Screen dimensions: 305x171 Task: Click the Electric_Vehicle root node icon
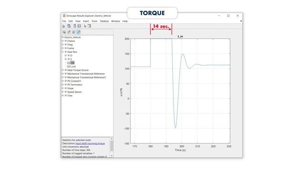pos(62,37)
